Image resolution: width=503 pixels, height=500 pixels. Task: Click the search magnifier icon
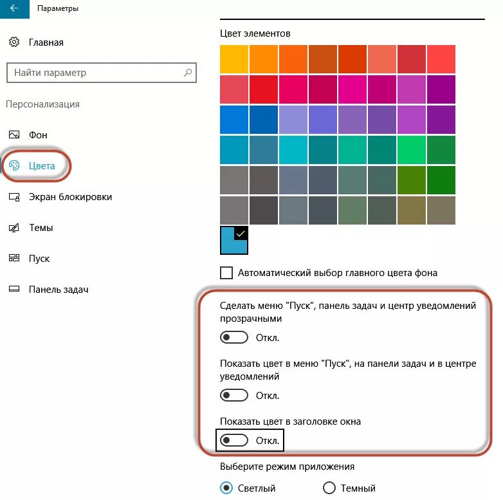pyautogui.click(x=188, y=73)
